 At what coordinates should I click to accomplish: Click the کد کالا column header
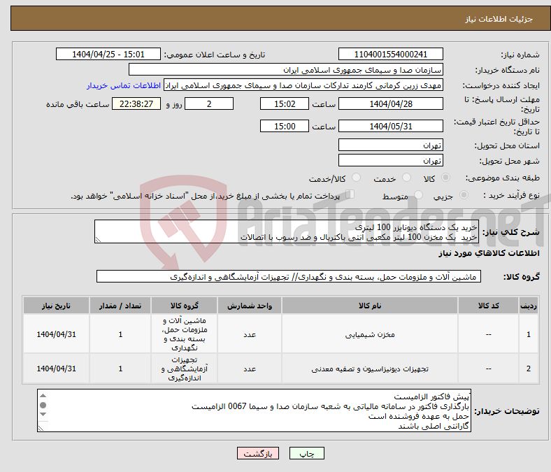click(x=488, y=306)
